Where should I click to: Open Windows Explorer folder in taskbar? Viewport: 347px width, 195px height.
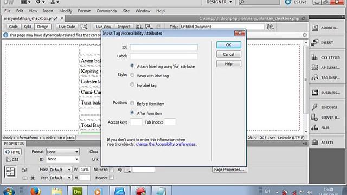coord(56,191)
